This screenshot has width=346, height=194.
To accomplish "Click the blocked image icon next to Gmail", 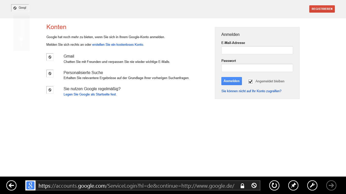I will (50, 57).
